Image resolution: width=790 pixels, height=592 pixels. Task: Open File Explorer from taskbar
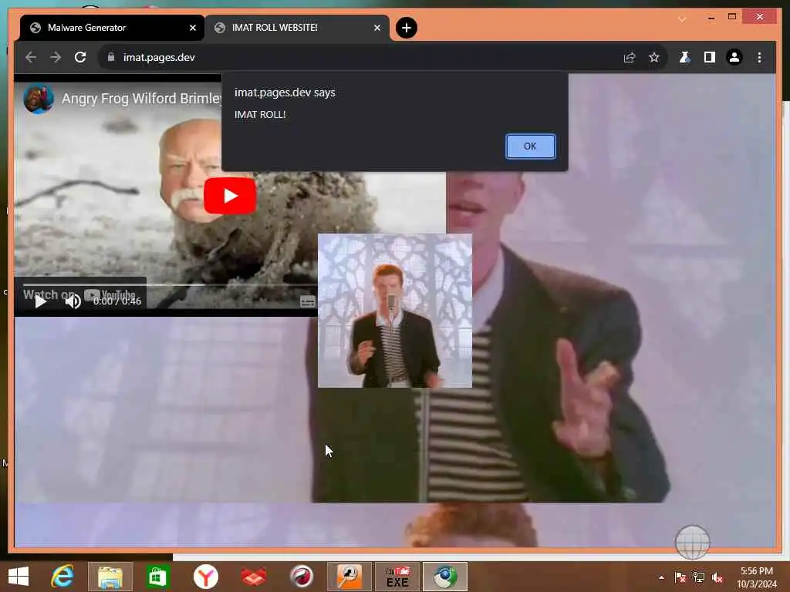click(110, 577)
